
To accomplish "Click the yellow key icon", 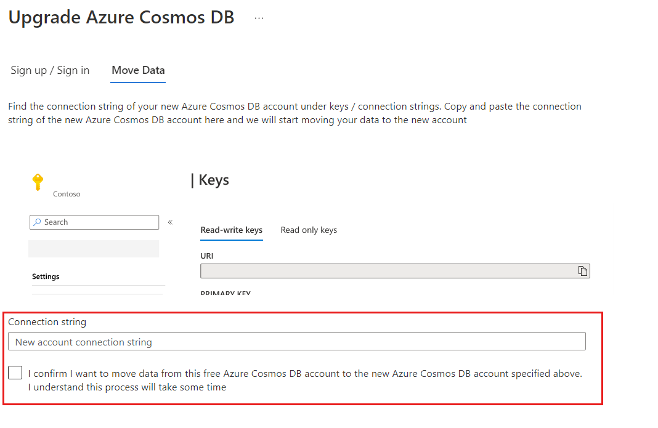I will (38, 182).
